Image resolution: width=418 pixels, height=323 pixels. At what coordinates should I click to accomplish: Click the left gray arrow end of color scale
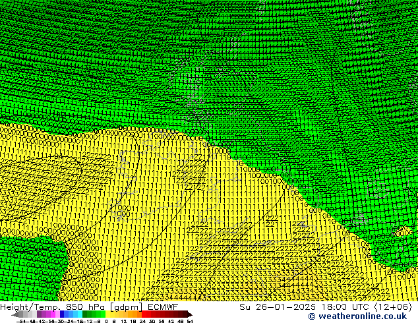tap(15, 315)
